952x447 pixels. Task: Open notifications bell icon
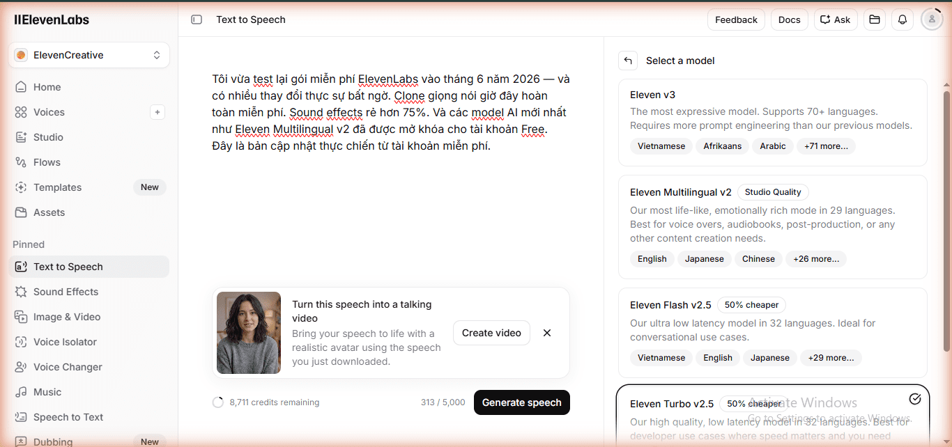(x=903, y=19)
